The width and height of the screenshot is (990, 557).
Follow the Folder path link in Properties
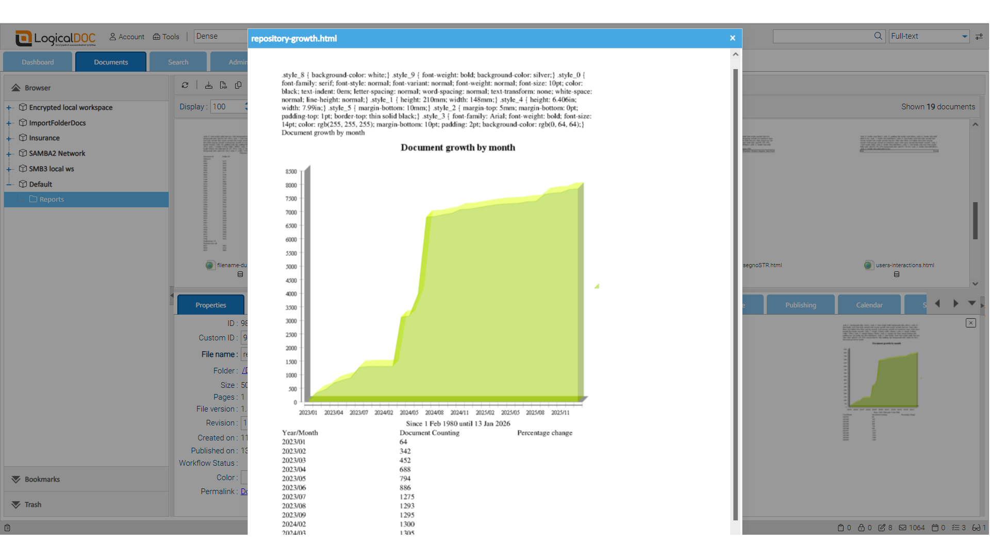(x=245, y=370)
